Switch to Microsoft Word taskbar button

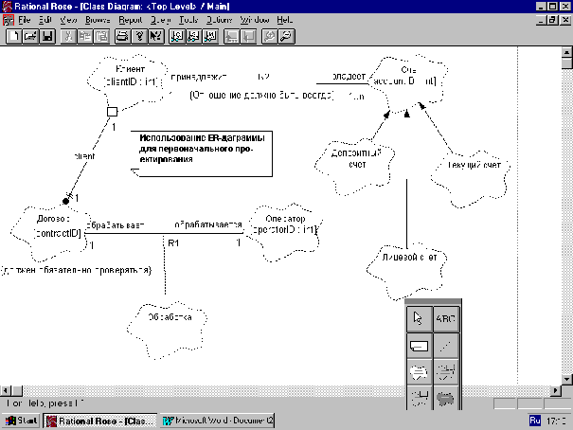pos(218,420)
